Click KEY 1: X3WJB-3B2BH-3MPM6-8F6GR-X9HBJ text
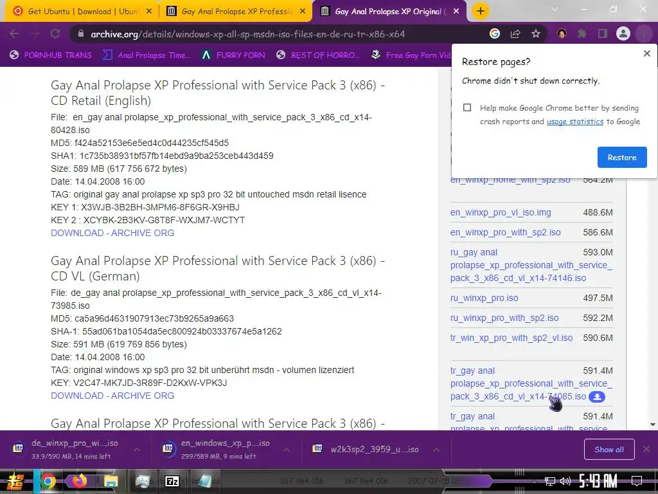Screen dimensions: 658x494 [x=145, y=207]
